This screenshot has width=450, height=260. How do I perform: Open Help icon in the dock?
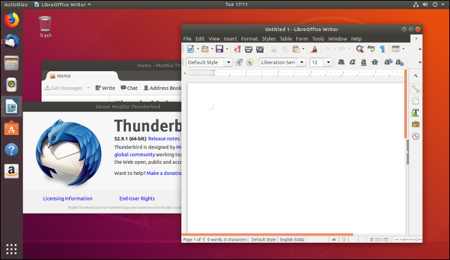pyautogui.click(x=12, y=150)
